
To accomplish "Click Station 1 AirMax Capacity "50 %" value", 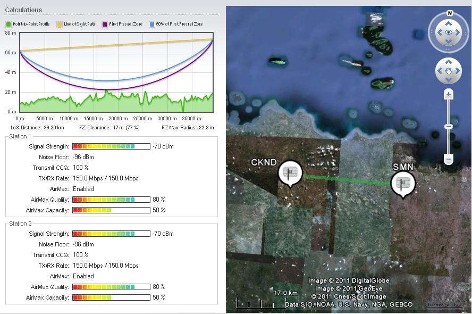I will (158, 210).
